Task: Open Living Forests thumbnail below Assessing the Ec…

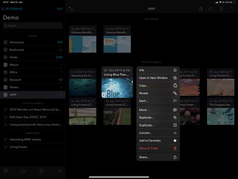Action: [83, 111]
